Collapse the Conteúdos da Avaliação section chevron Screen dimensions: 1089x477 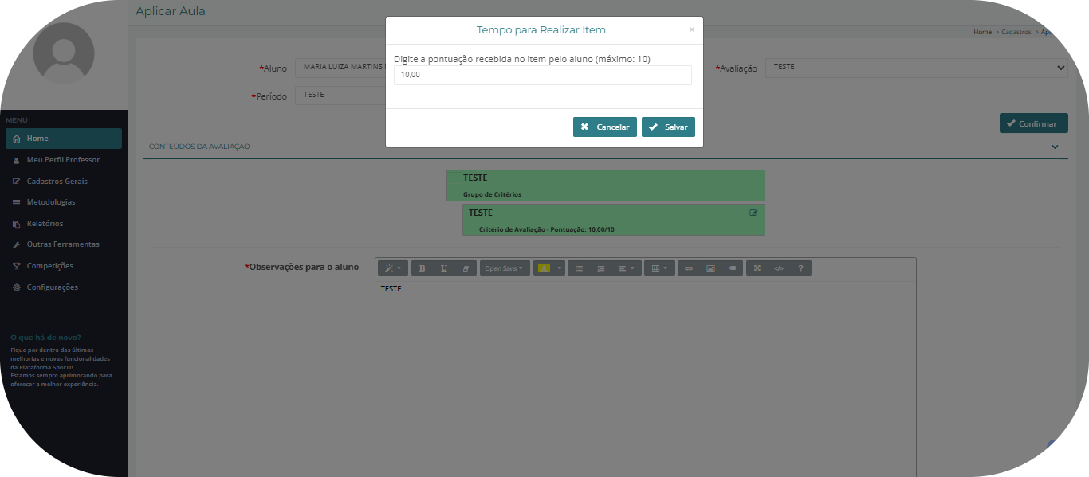pyautogui.click(x=1055, y=147)
